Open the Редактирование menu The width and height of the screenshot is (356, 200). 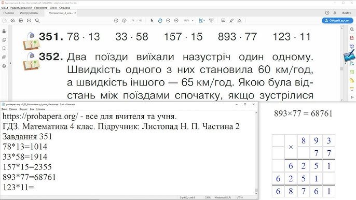pyautogui.click(x=21, y=8)
